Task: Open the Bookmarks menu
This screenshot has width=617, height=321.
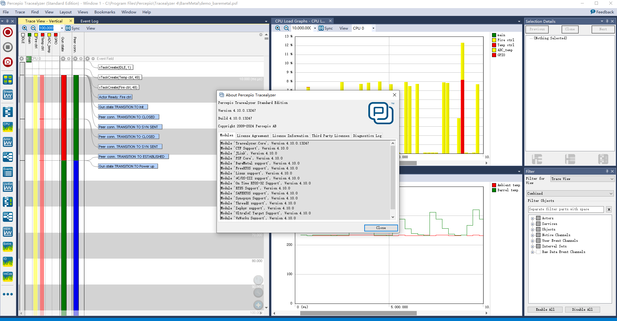Action: tap(105, 12)
